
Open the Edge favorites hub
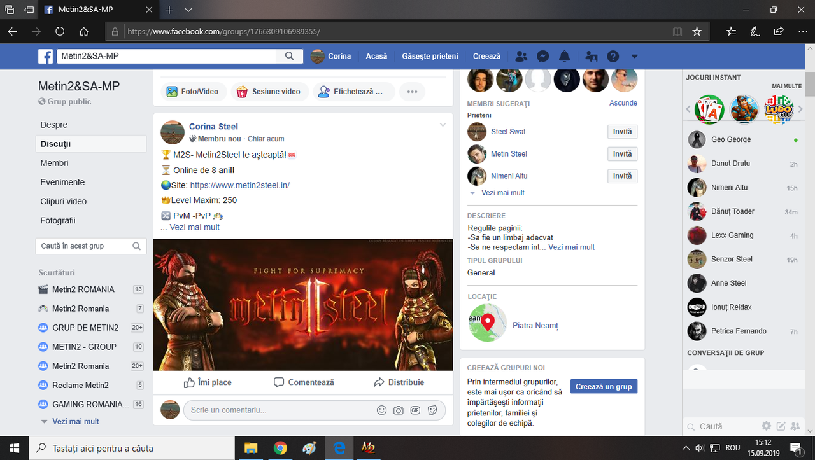click(731, 31)
